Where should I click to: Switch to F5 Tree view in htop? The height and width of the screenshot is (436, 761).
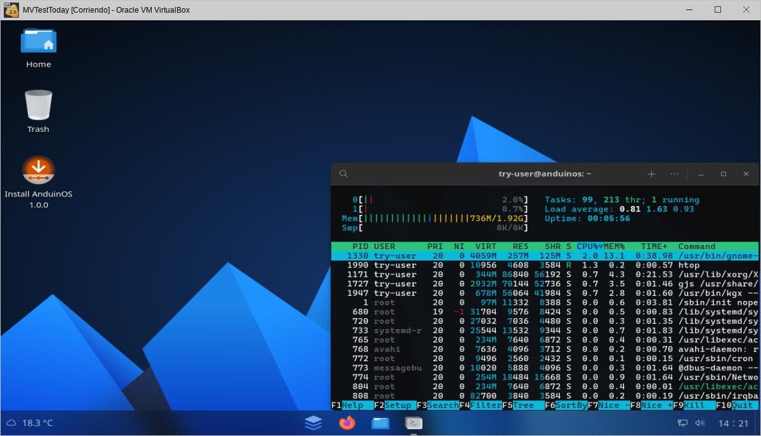pyautogui.click(x=523, y=405)
